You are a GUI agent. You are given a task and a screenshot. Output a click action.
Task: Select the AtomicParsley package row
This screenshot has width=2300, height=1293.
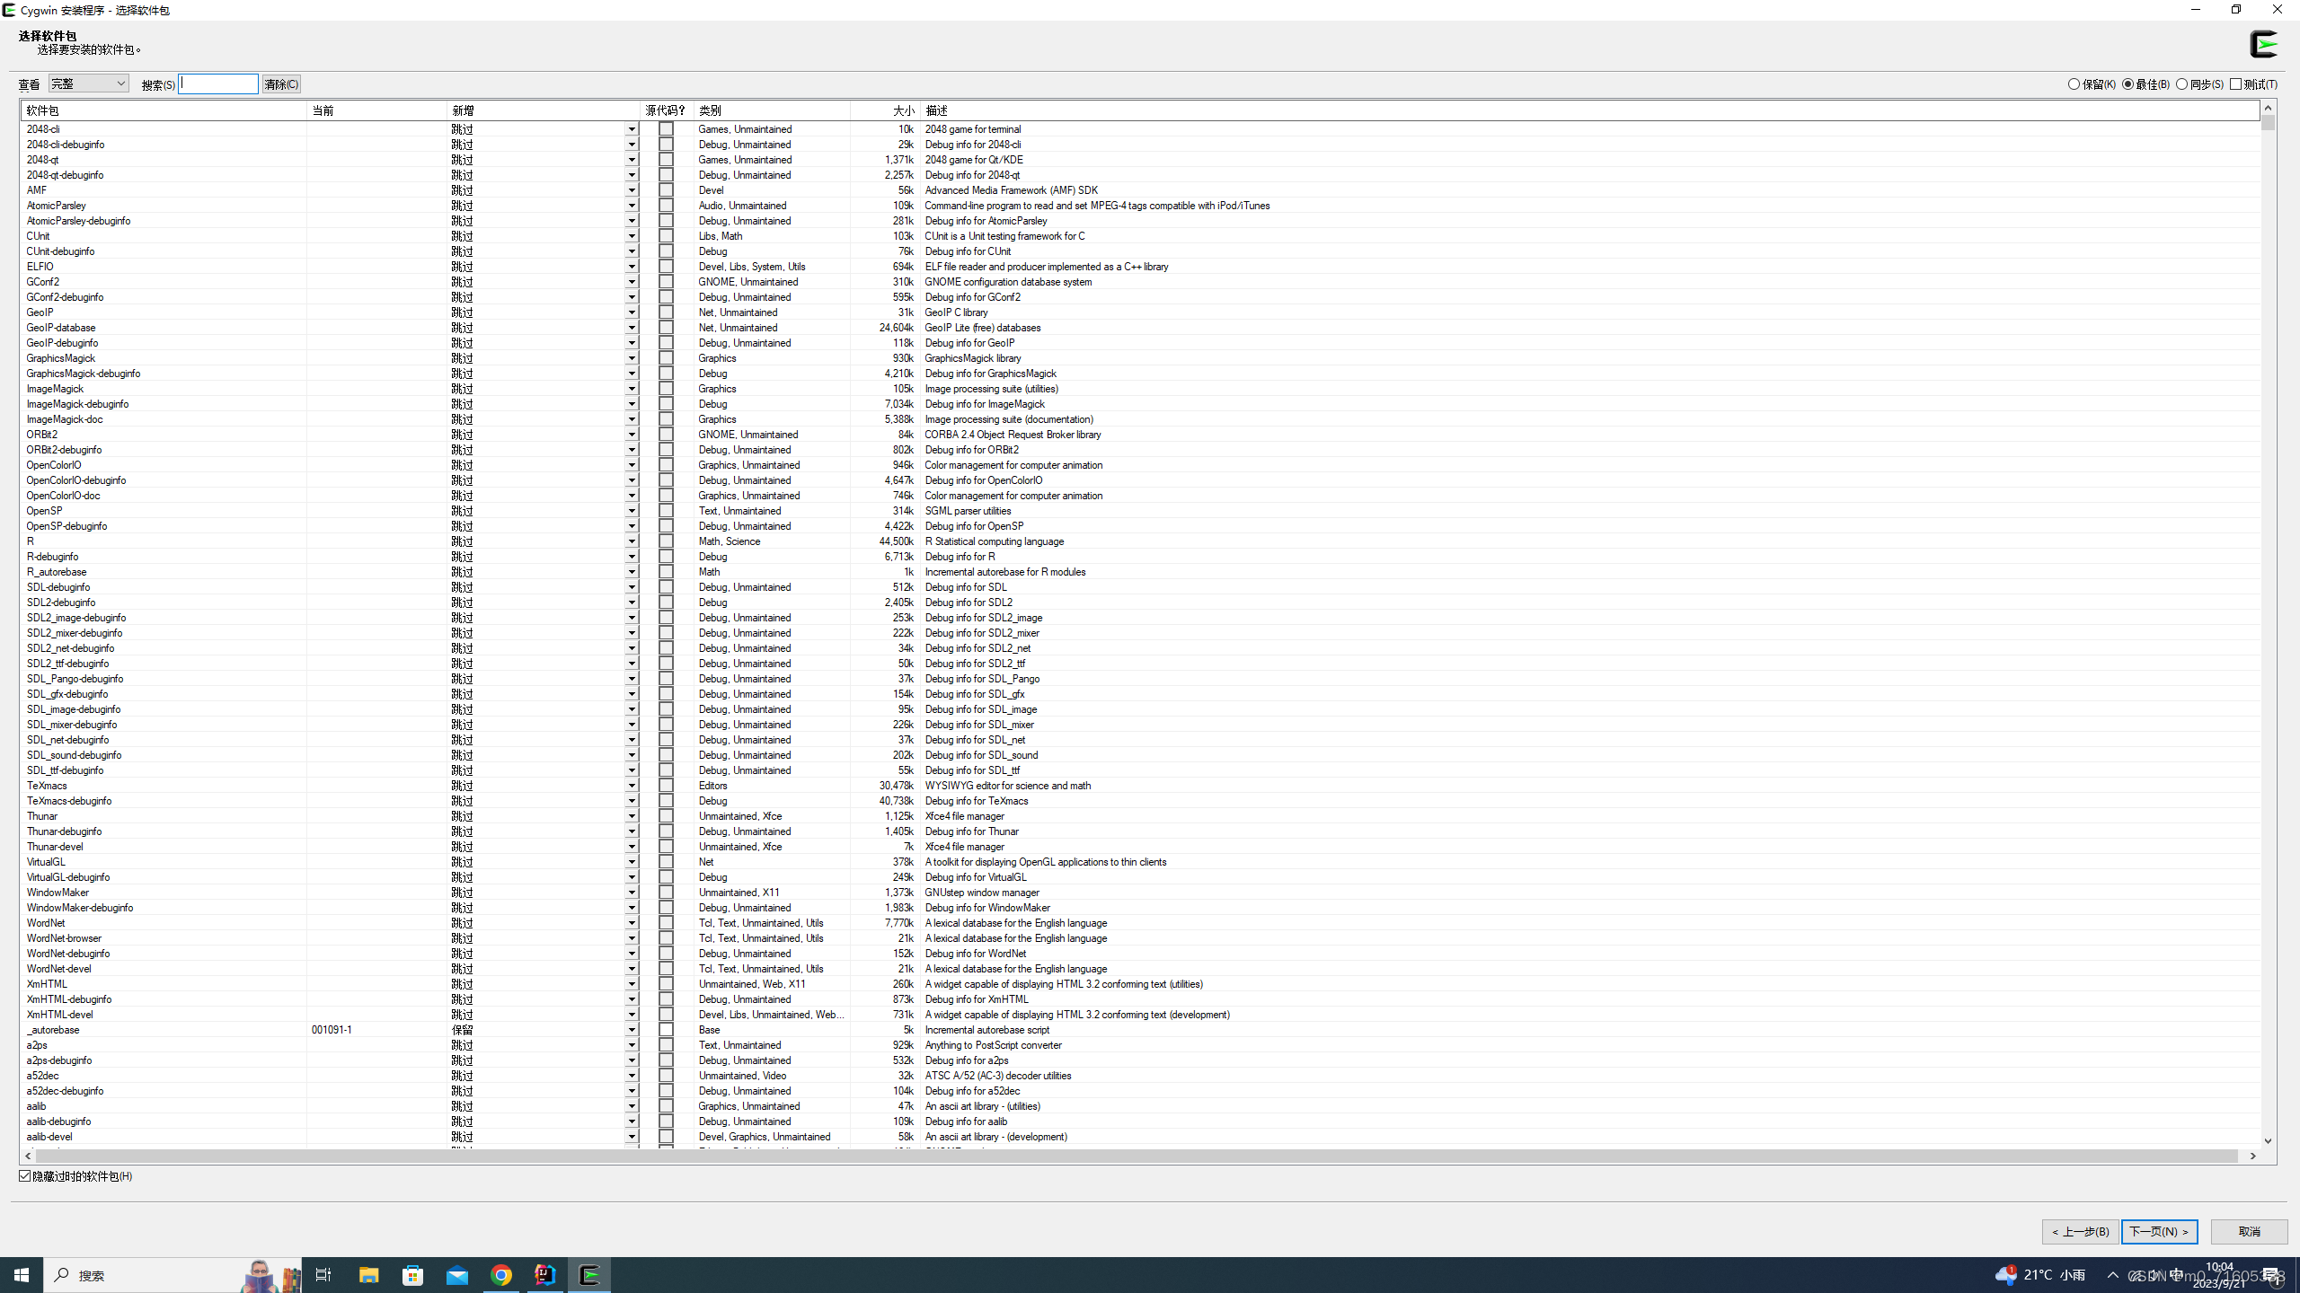[x=1140, y=206]
